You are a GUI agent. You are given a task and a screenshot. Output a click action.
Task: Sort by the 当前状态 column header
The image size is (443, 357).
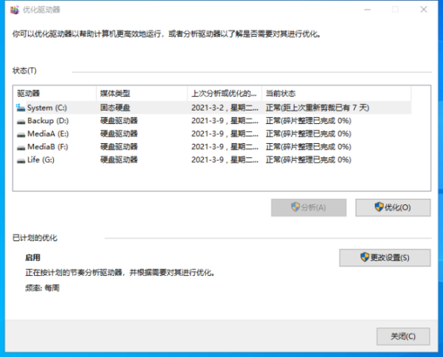337,93
